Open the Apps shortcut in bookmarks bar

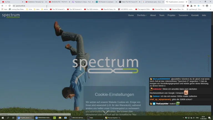(x=4, y=9)
